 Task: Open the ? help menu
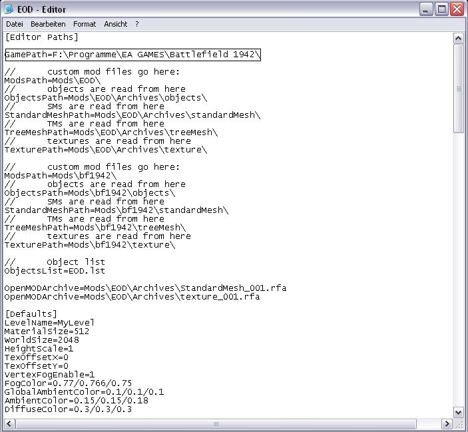click(137, 24)
